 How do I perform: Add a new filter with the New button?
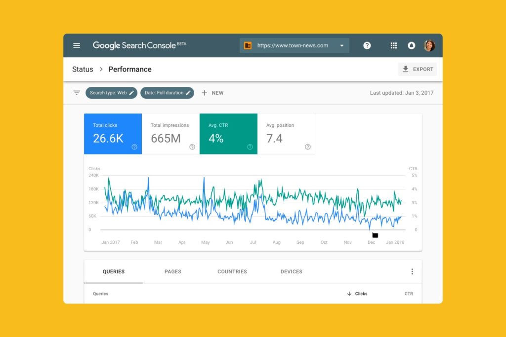[212, 93]
